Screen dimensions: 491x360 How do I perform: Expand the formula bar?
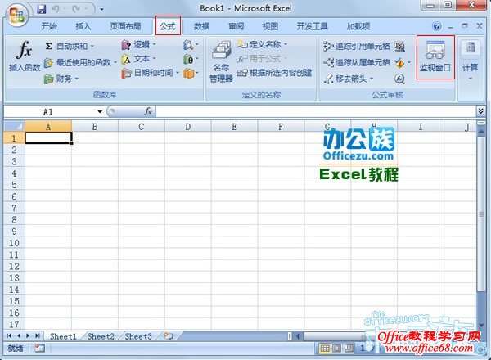click(x=480, y=110)
